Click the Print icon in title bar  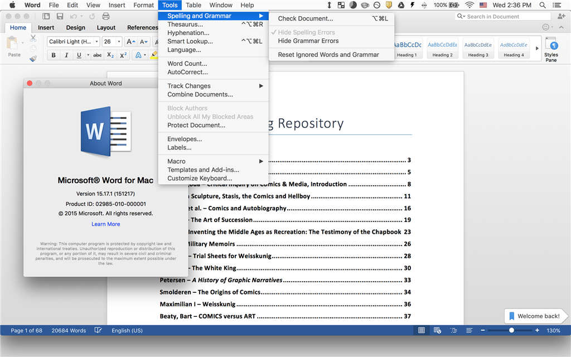point(106,17)
